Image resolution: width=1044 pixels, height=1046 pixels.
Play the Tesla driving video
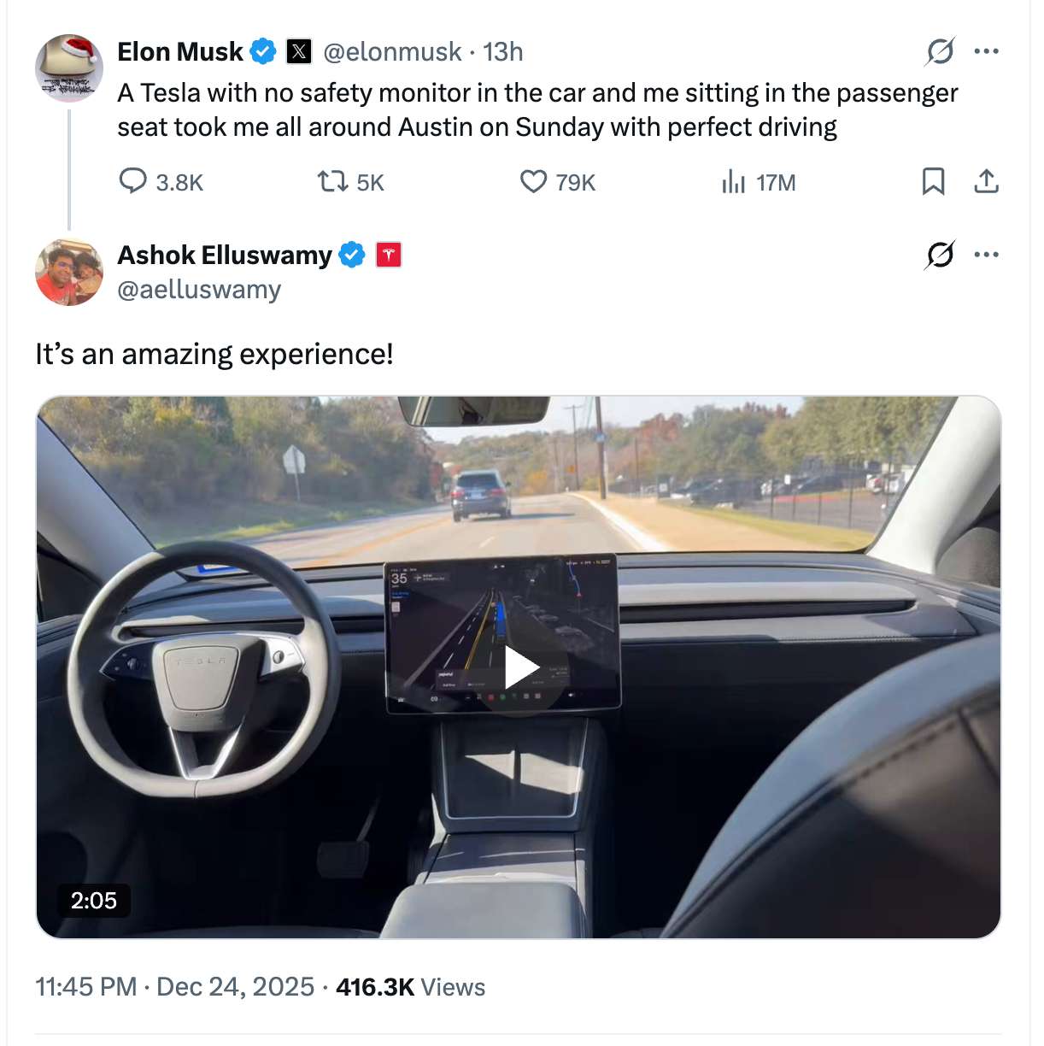[x=519, y=667]
